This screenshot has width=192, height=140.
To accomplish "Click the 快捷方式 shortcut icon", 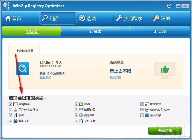I will [147, 104].
